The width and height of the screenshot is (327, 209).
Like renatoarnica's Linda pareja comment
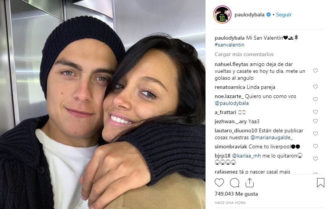pos(316,87)
